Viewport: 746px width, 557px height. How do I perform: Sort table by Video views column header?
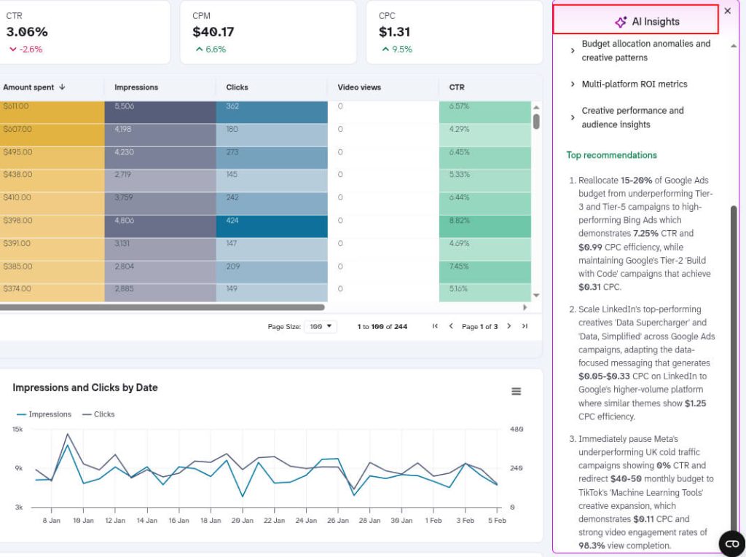pos(359,87)
